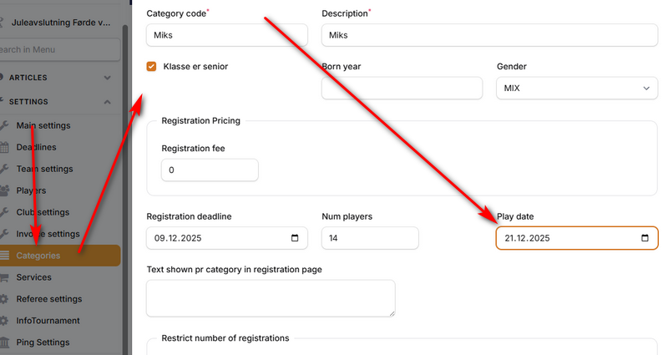The height and width of the screenshot is (355, 668).
Task: Click the Registration fee field
Action: (210, 170)
